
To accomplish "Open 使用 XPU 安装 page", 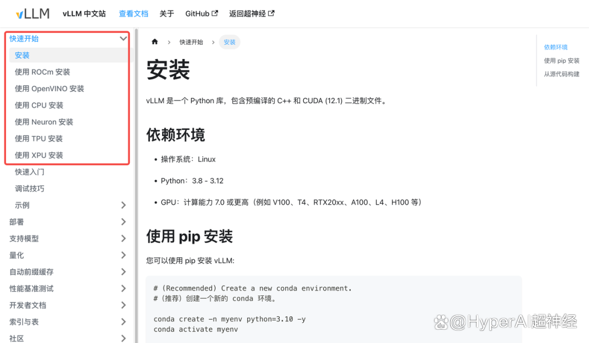I will tap(39, 155).
